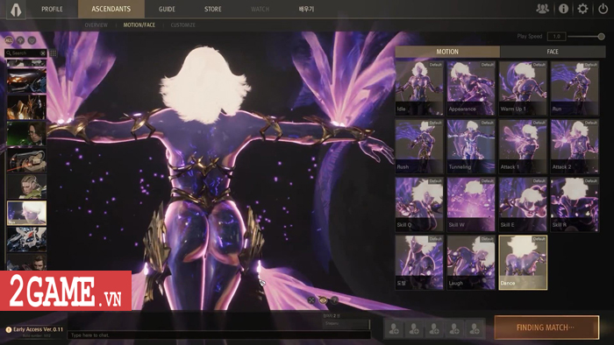This screenshot has height=345, width=614.
Task: Click the middle party invite slot icon
Action: click(x=434, y=328)
